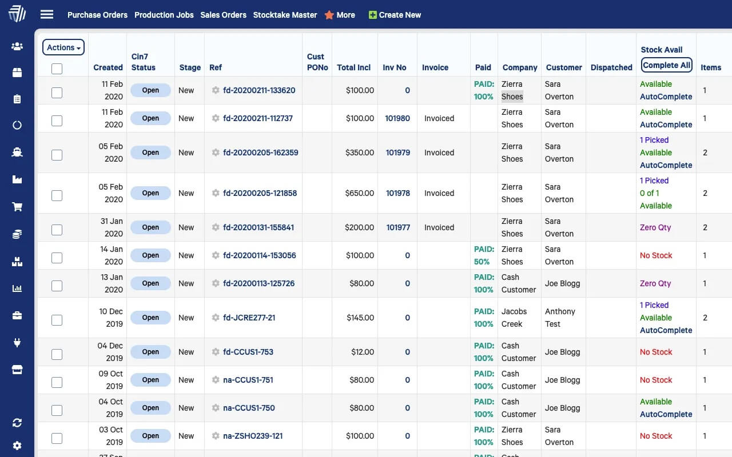Screen dimensions: 732x457
Task: Open the Products box icon in sidebar
Action: pos(17,73)
